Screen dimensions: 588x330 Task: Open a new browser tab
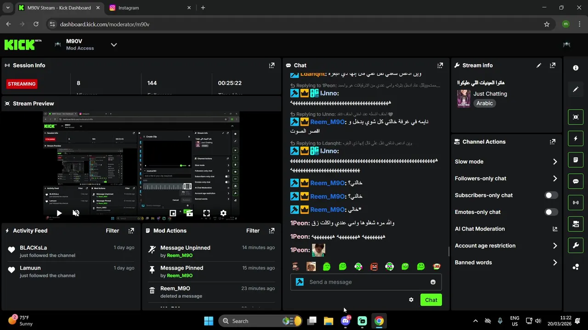pyautogui.click(x=203, y=8)
